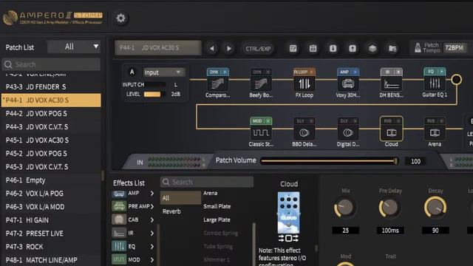The image size is (473, 266).
Task: Select the FX Loop block
Action: (x=304, y=83)
